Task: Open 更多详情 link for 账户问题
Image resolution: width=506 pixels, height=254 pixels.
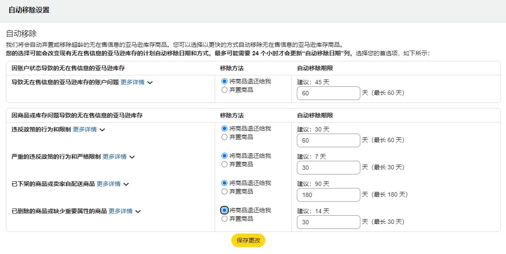Action: point(132,82)
